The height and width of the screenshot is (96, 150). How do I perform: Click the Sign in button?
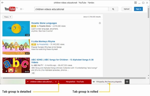[138, 9]
